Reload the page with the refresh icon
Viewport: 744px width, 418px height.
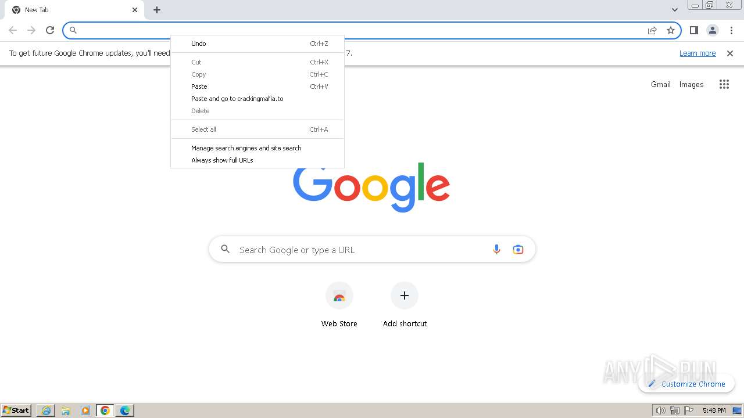pos(50,30)
